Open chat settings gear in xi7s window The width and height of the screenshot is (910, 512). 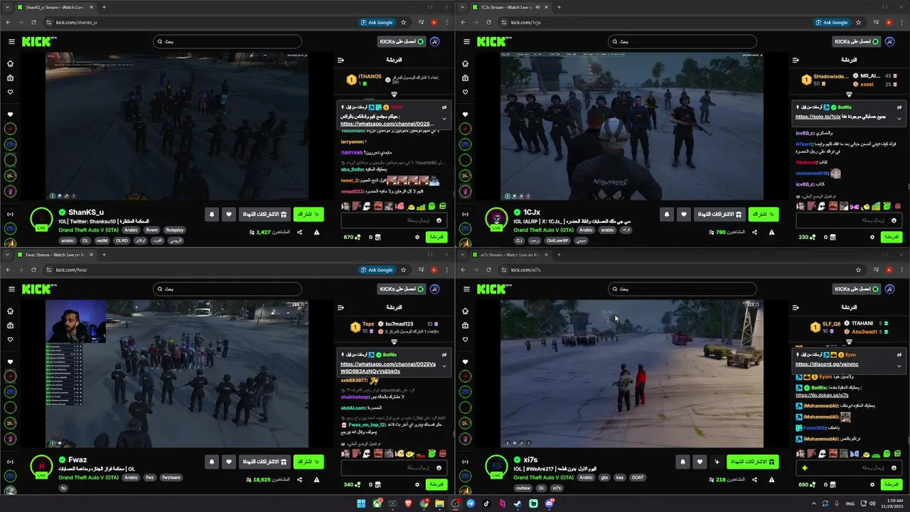click(872, 484)
